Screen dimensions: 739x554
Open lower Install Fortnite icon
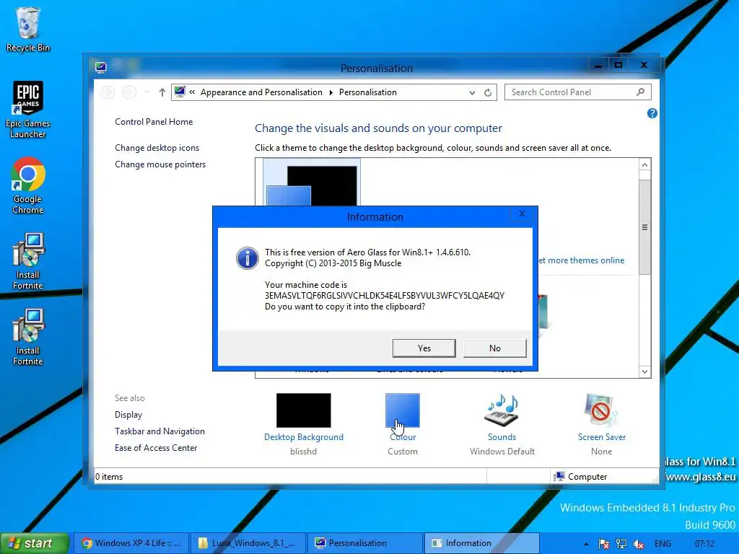[x=28, y=338]
